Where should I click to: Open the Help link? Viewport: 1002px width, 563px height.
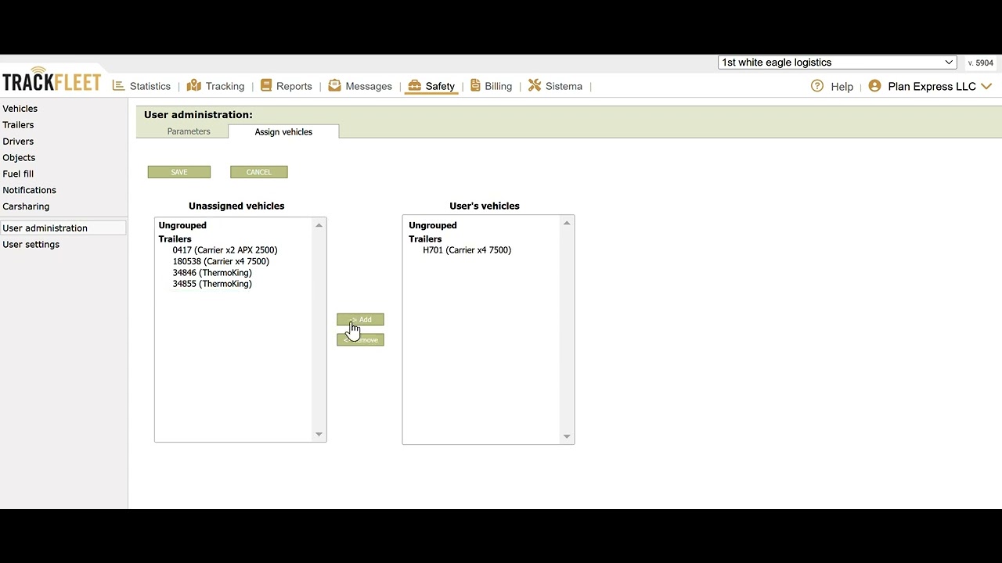[x=842, y=87]
